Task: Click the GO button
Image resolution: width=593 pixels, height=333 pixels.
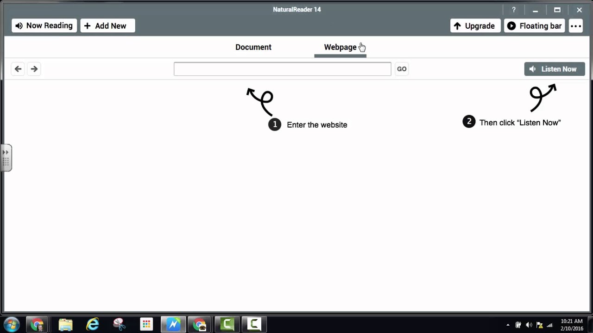Action: coord(402,69)
